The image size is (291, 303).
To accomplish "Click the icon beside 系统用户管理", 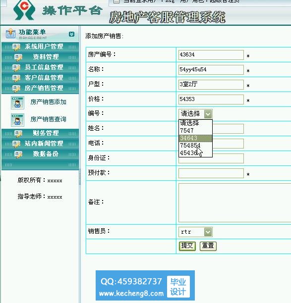I will pos(16,47).
